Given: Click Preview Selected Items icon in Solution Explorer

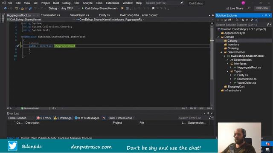Looking at the screenshot, I should [256, 20].
